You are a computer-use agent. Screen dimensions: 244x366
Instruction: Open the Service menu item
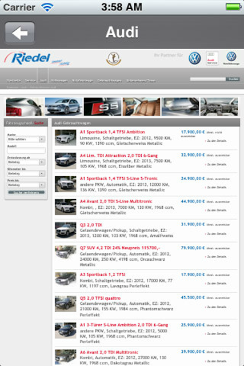point(30,81)
